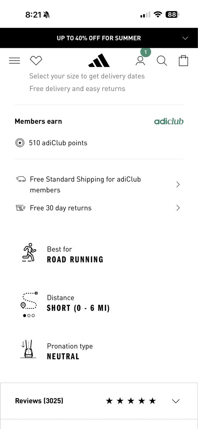198x429 pixels.
Task: Open the search magnifier icon
Action: coord(162,61)
